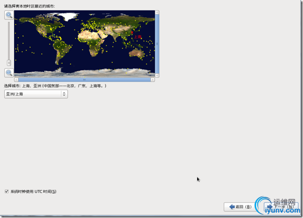Zoom out on the timezone map
The width and height of the screenshot is (303, 218).
click(x=9, y=73)
